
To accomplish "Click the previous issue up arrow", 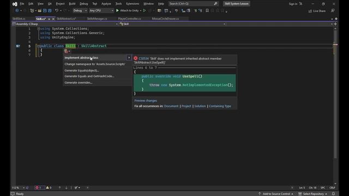I will click(59, 187).
